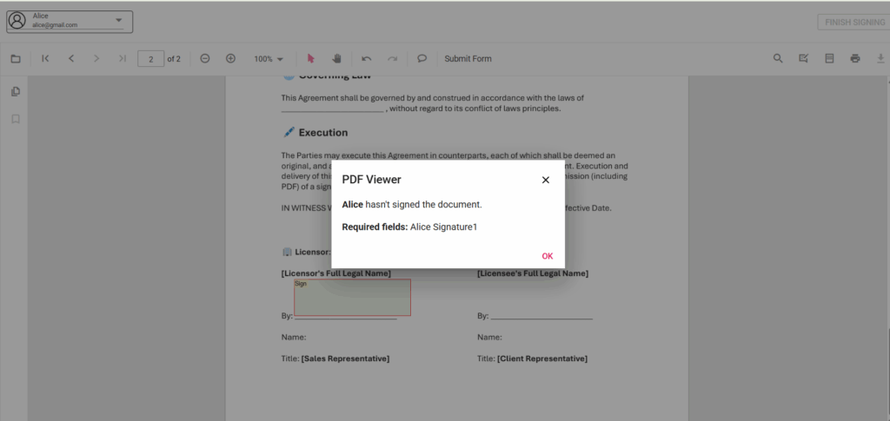
Task: Open the 100% zoom dropdown
Action: point(268,59)
